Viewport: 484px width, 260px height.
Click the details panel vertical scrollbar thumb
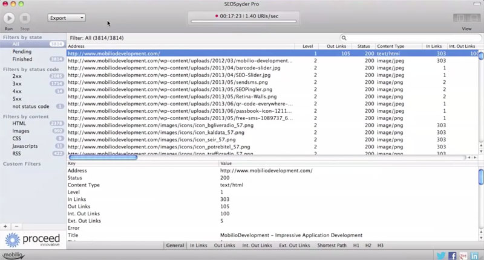tap(481, 177)
